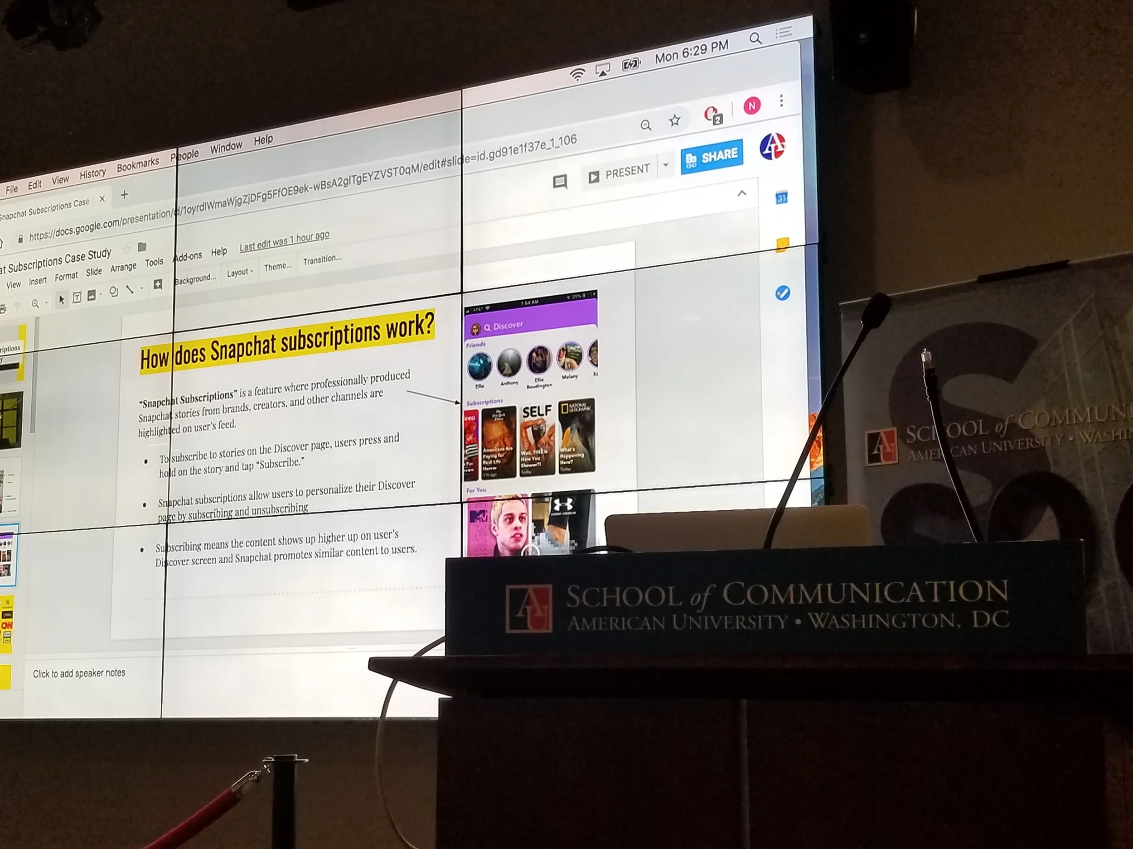The image size is (1133, 849).
Task: Click the Wi-Fi status menu bar icon
Action: [x=577, y=75]
